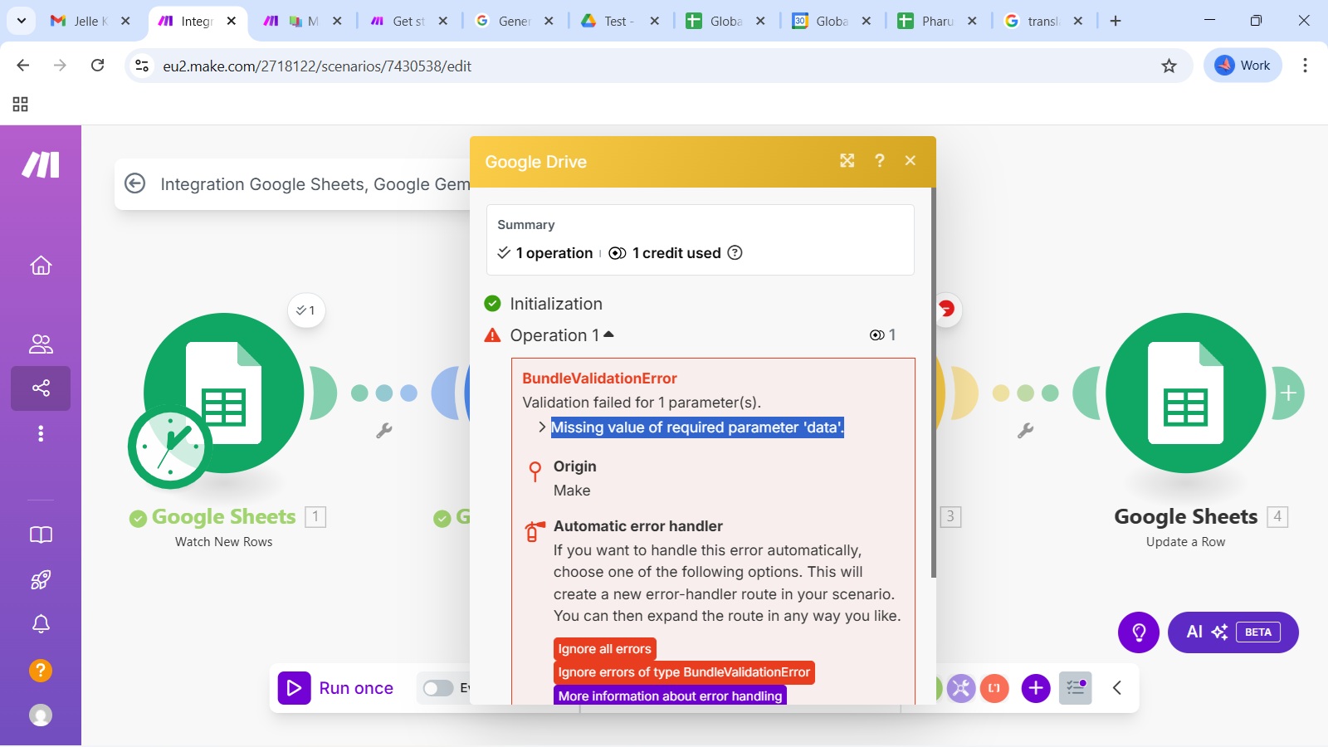
Task: Click the browser back arrow
Action: pyautogui.click(x=23, y=66)
